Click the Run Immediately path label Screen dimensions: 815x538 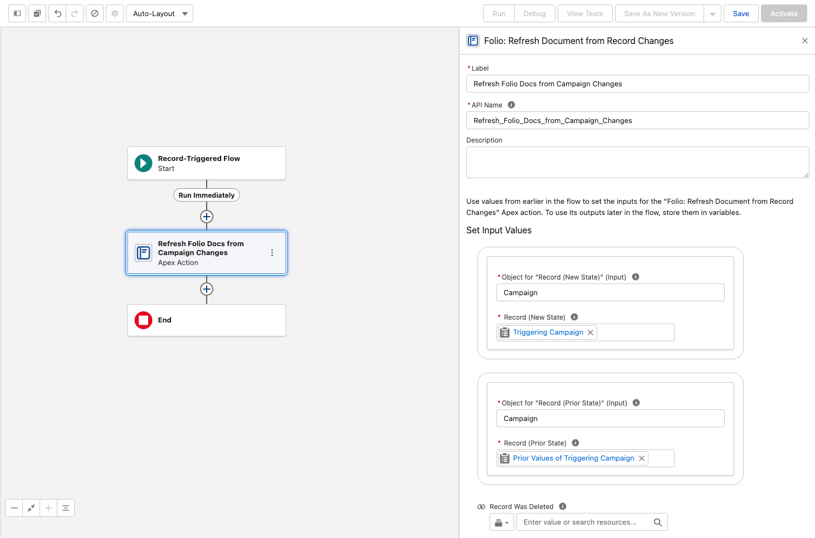click(x=207, y=195)
